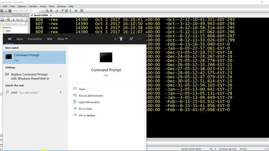Image resolution: width=269 pixels, height=151 pixels.
Task: Choose Run as administrator
Action: tap(91, 96)
